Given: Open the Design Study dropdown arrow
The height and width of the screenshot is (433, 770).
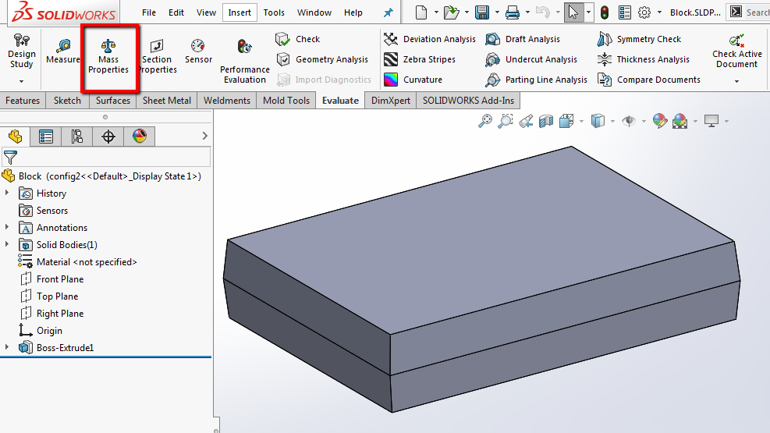Looking at the screenshot, I should [x=22, y=81].
